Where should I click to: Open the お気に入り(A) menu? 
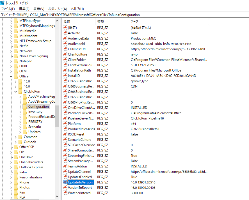[x=58, y=9]
